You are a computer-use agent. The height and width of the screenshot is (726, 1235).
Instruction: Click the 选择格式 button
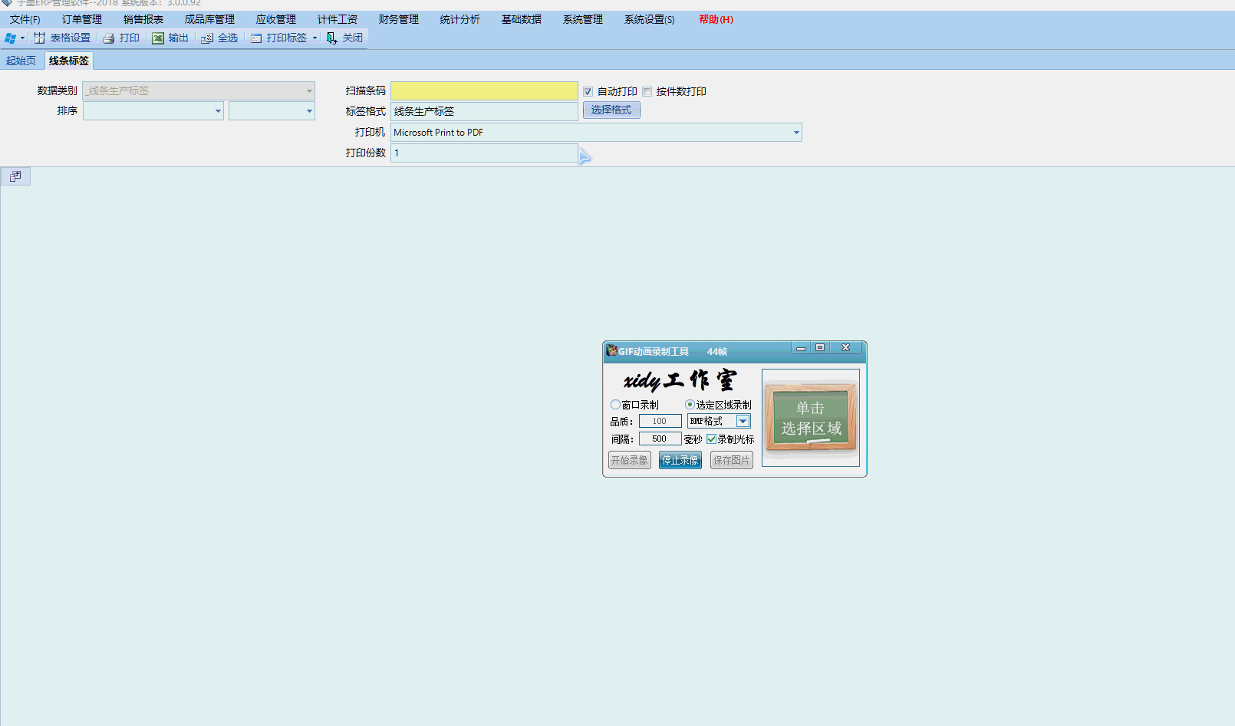click(x=611, y=110)
